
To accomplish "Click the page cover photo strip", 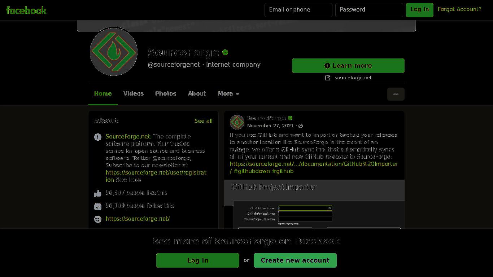I will click(x=247, y=26).
